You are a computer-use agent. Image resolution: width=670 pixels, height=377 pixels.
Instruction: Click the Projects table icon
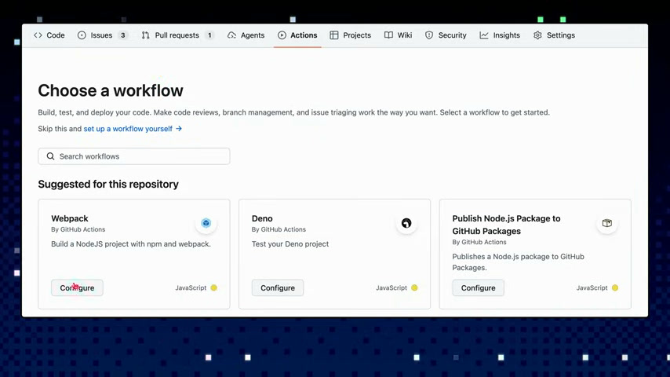334,35
